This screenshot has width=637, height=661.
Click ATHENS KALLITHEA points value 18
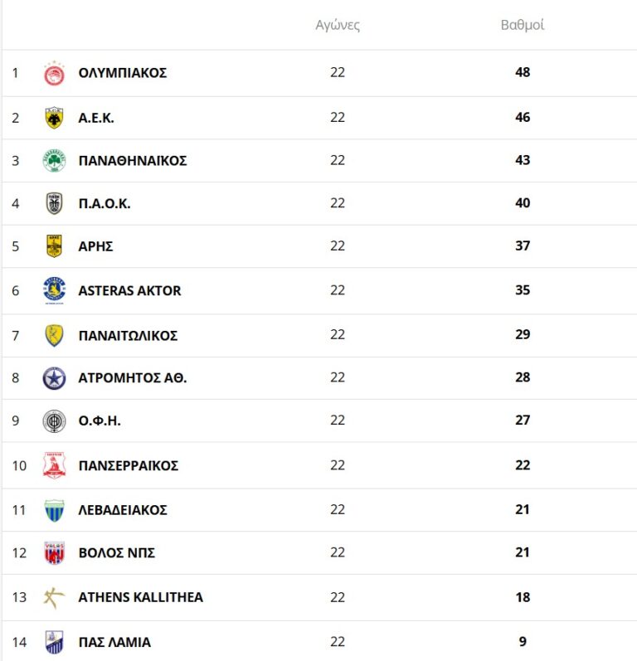click(x=522, y=597)
